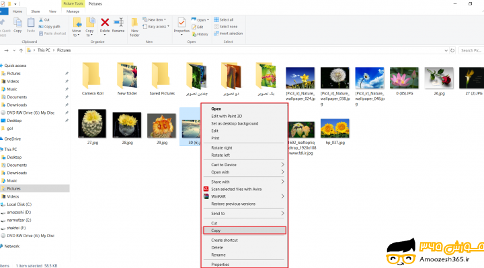
Task: Open the Copy to button
Action: point(89,27)
